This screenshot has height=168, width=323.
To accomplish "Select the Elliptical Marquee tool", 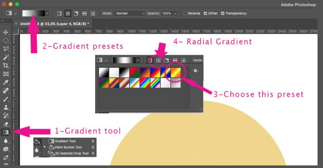I will click(6, 40).
